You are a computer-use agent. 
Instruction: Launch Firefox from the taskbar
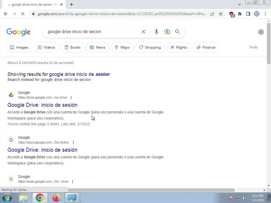(56, 198)
